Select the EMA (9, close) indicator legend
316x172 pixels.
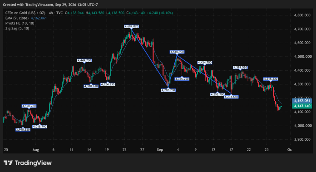[17, 18]
